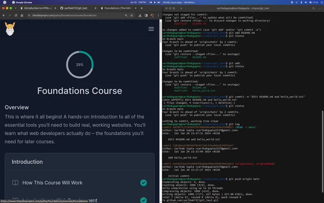This screenshot has width=324, height=203.
Task: Click the Overview heading
Action: click(17, 107)
